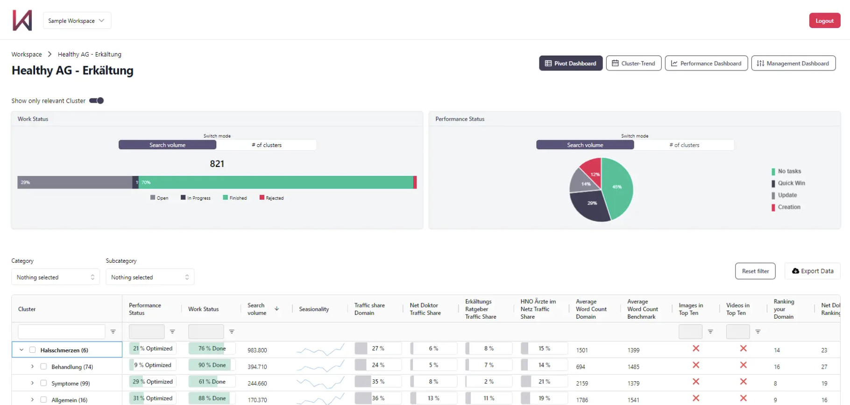Click the green Finished segment of the progress bar
This screenshot has width=850, height=405.
coord(276,182)
